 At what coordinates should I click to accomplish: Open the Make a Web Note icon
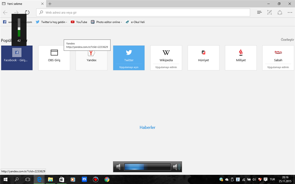[x=270, y=13]
